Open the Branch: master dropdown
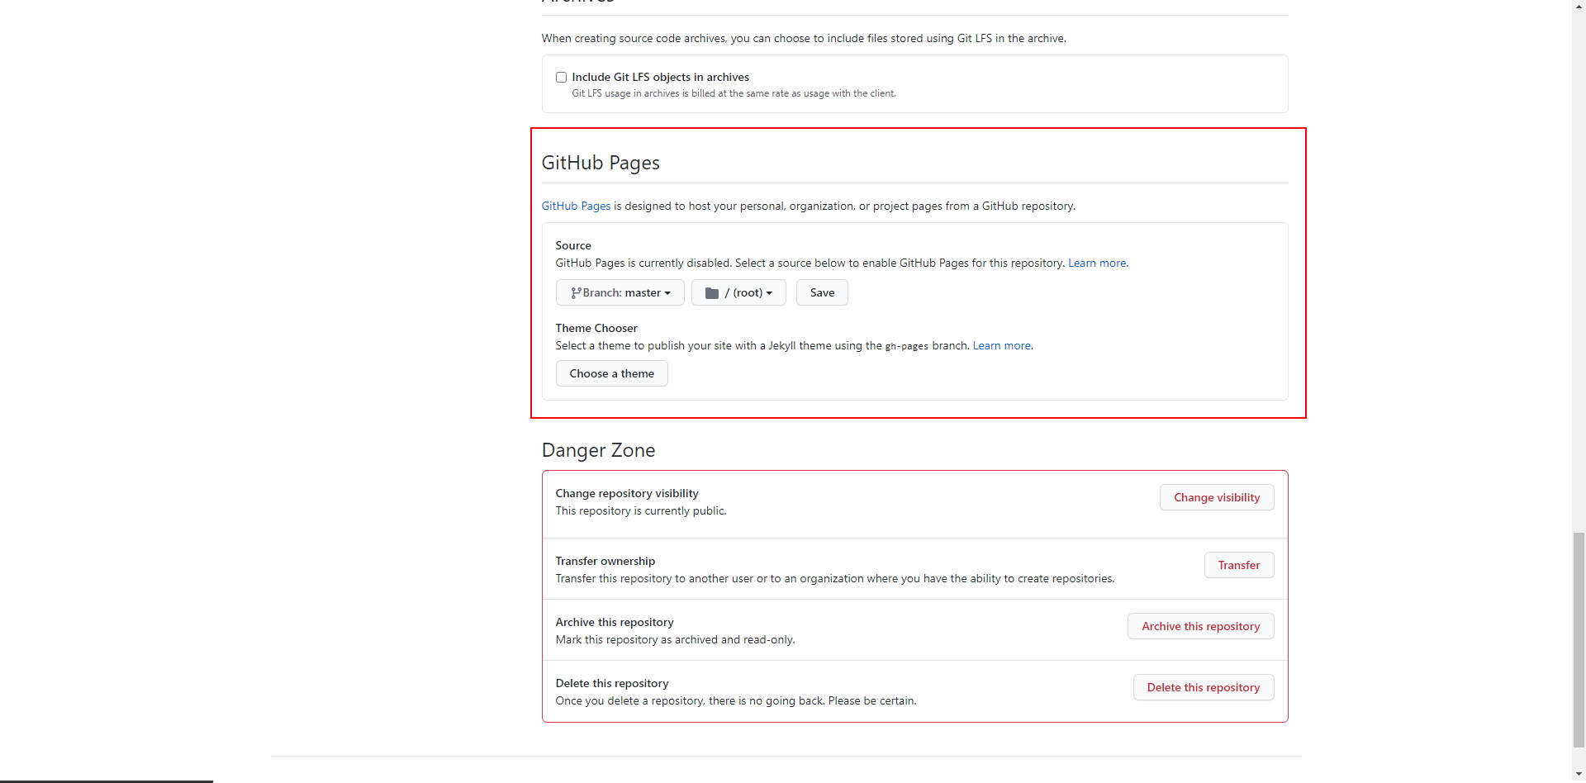 click(x=620, y=292)
